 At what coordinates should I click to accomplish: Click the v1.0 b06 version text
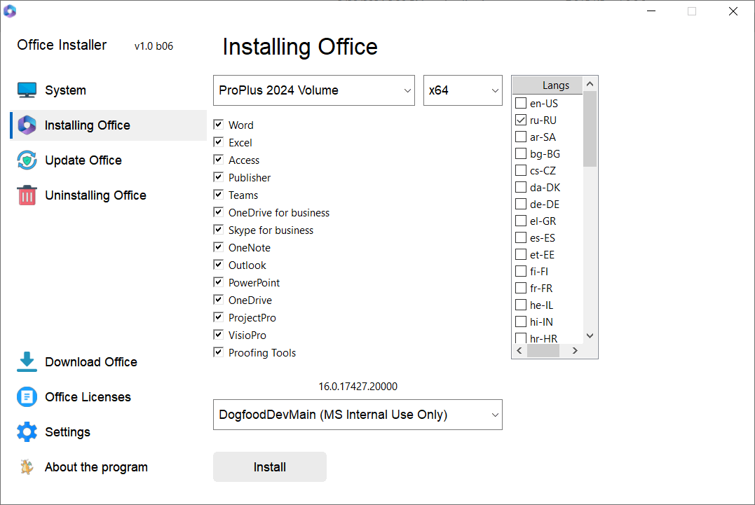(154, 46)
